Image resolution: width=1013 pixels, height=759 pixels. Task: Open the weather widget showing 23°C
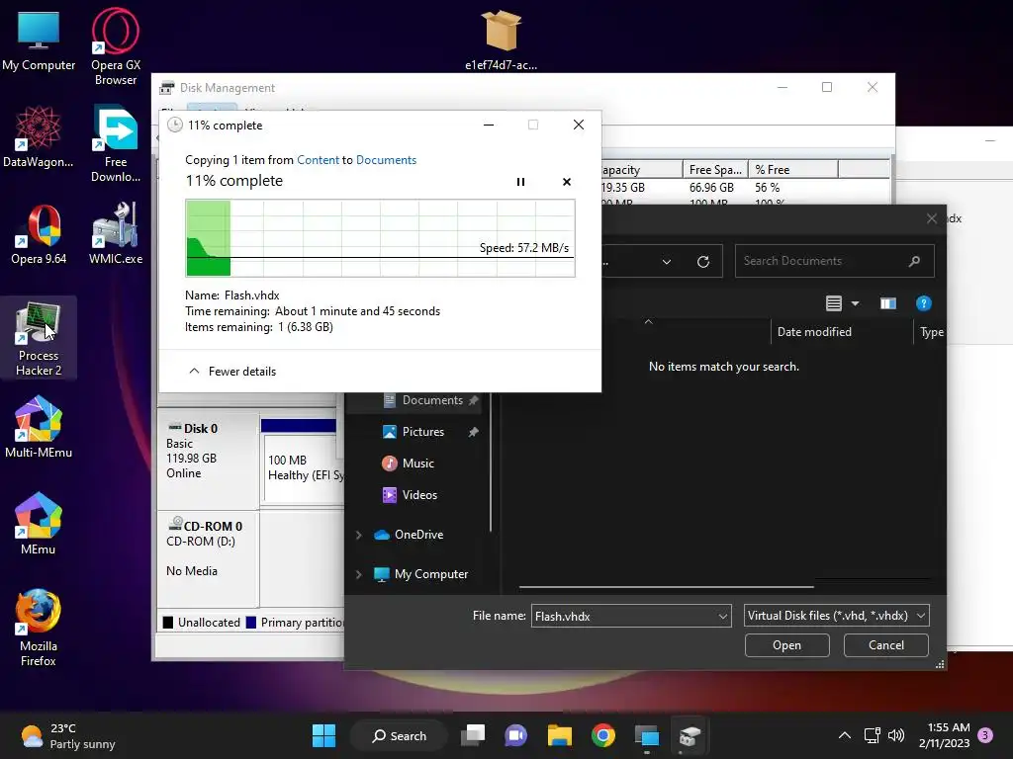point(67,735)
